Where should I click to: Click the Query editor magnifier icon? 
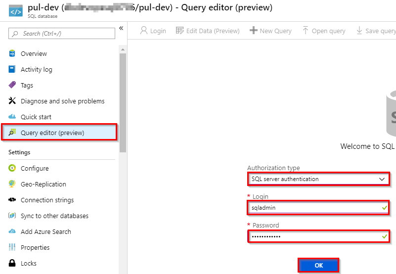coord(12,132)
